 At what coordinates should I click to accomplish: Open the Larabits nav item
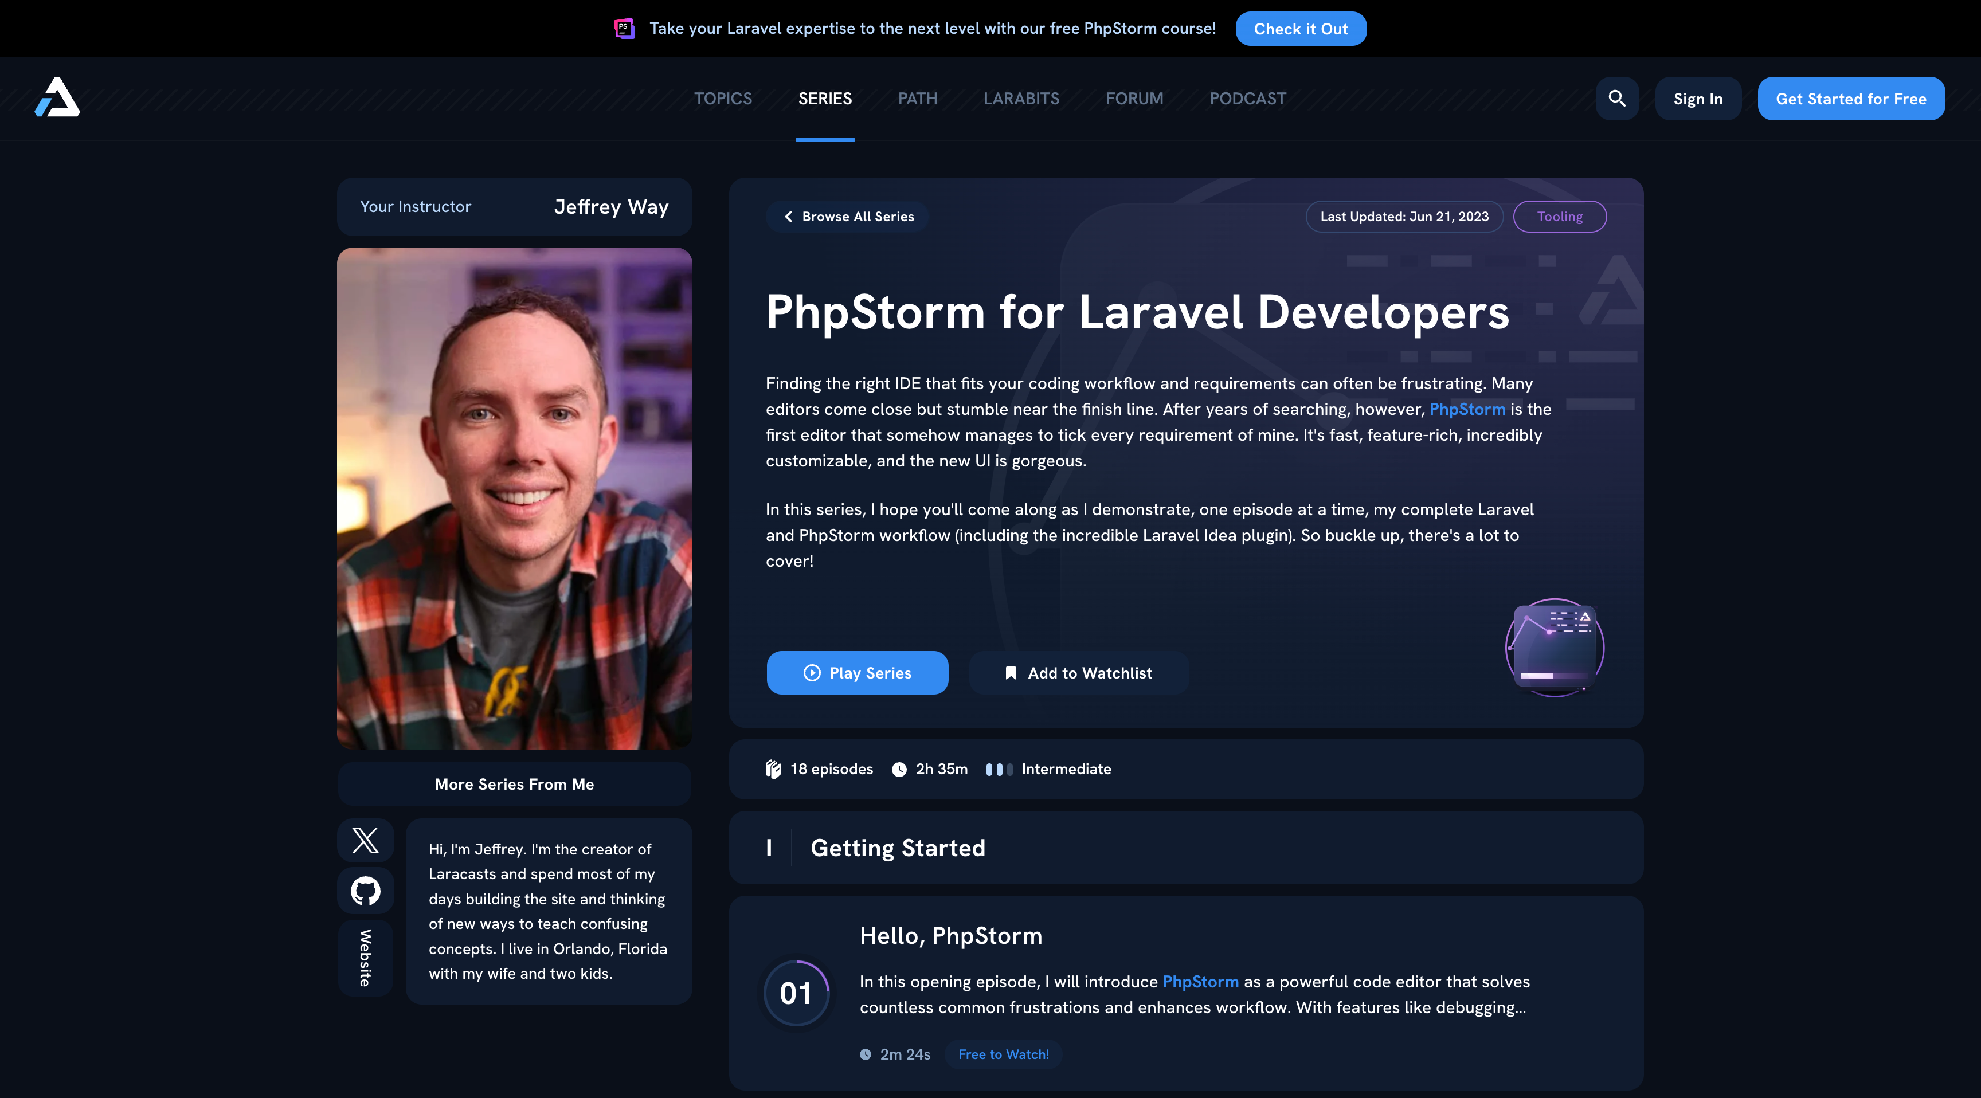(x=1021, y=99)
